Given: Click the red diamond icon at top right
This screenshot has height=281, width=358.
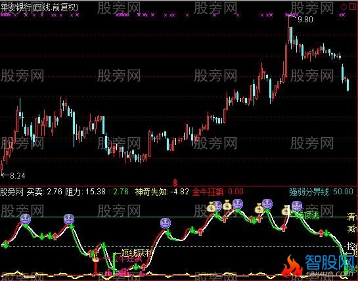Looking at the screenshot, I should [x=344, y=7].
